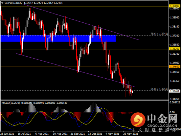
Task: Select the 1.40000 price level label
Action: 175,6
